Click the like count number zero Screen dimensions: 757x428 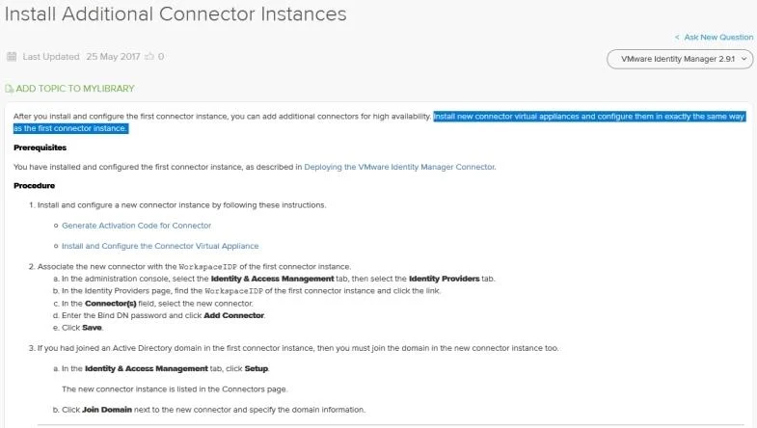pyautogui.click(x=161, y=57)
